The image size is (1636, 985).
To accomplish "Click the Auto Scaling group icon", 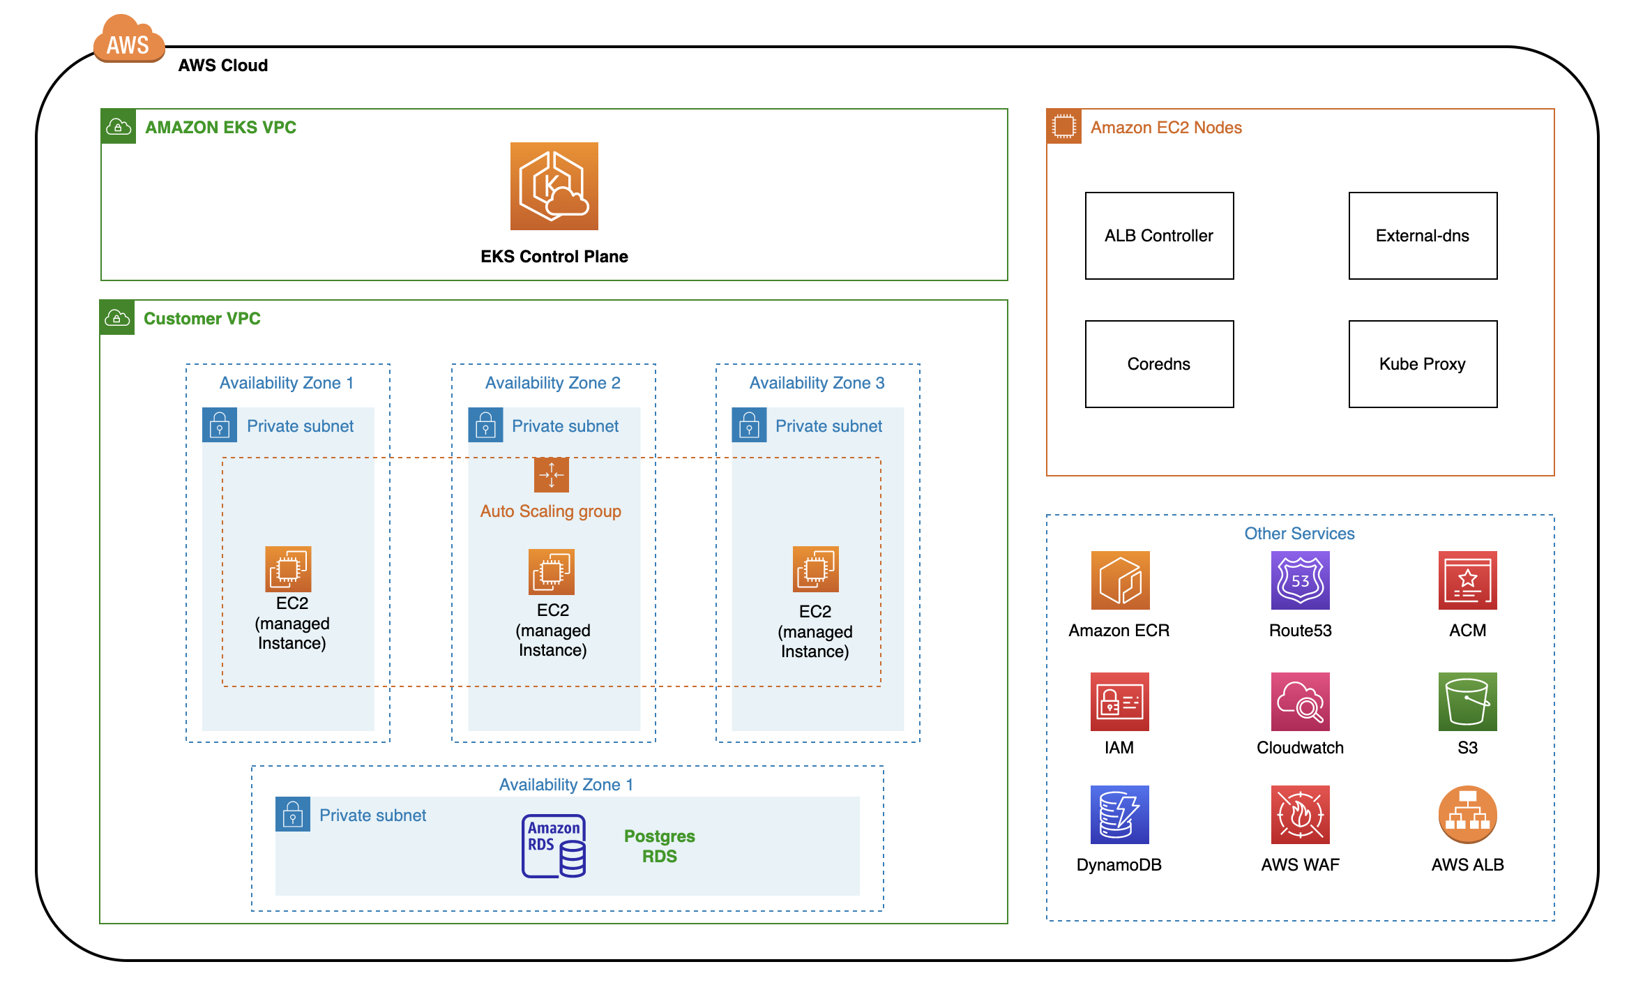I will point(551,475).
